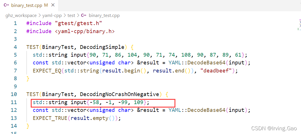Click the C++ icon in breadcrumb

[84, 16]
